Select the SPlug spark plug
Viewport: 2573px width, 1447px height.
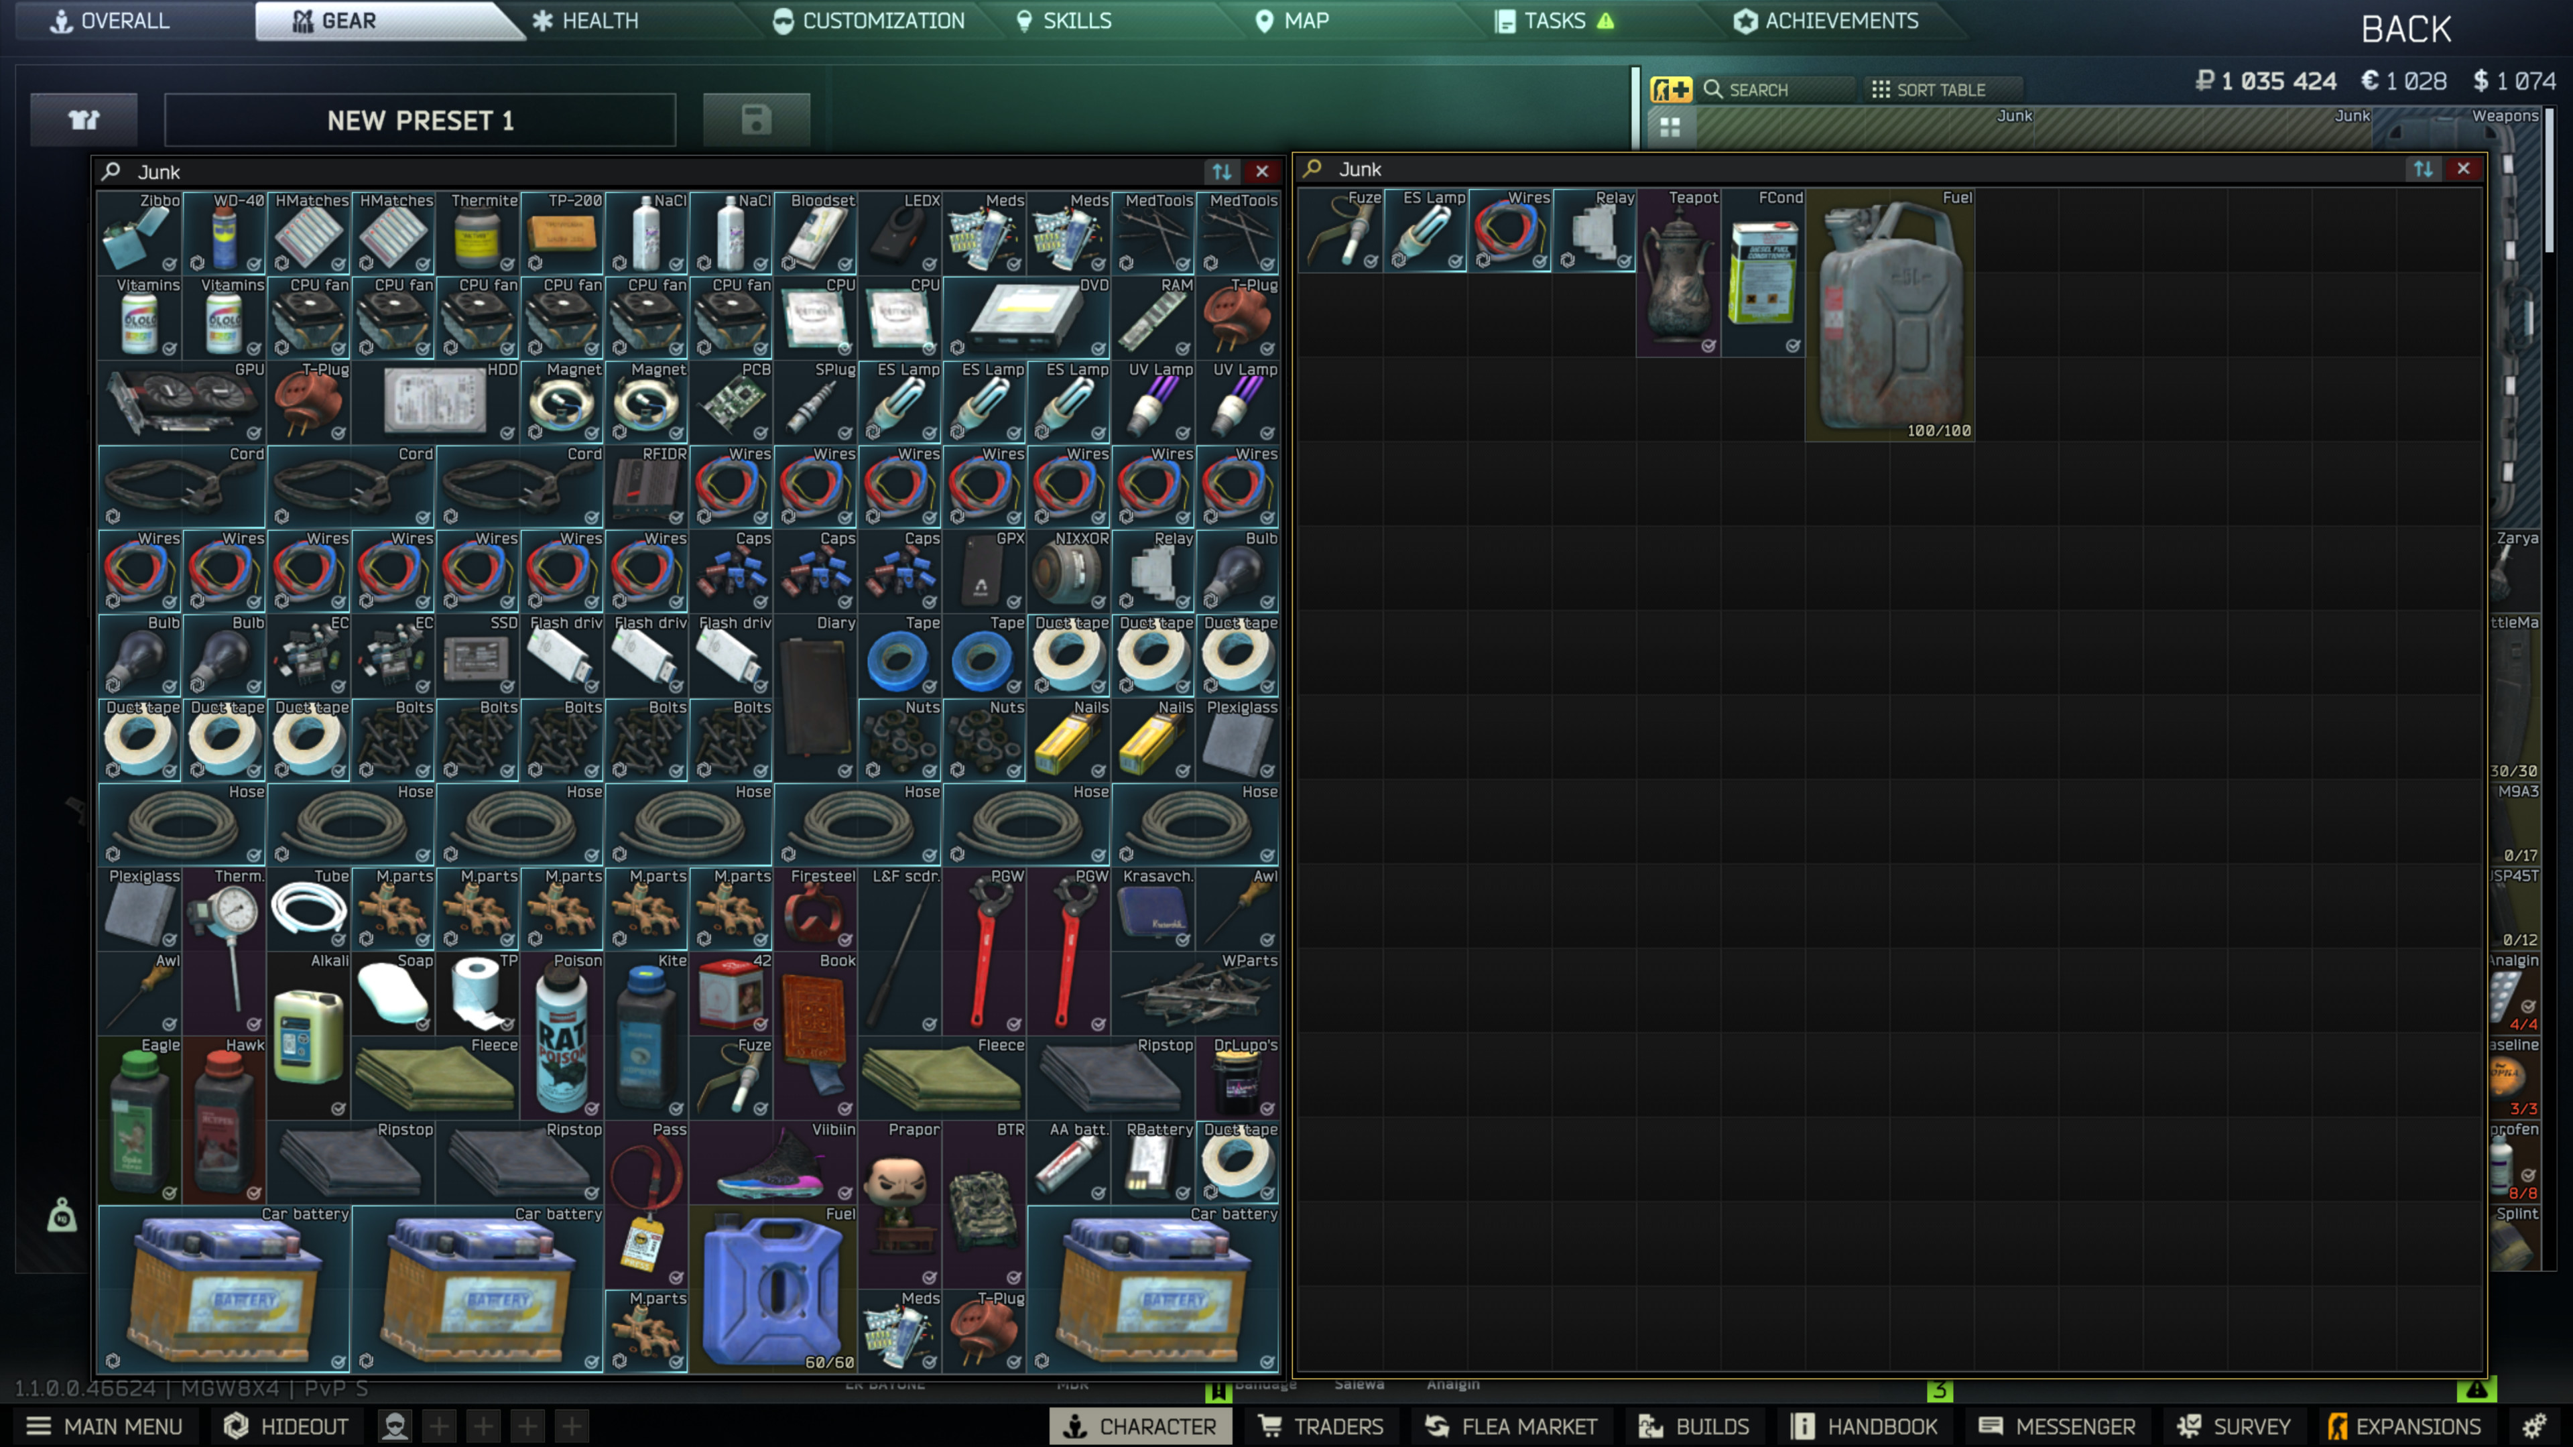(816, 401)
